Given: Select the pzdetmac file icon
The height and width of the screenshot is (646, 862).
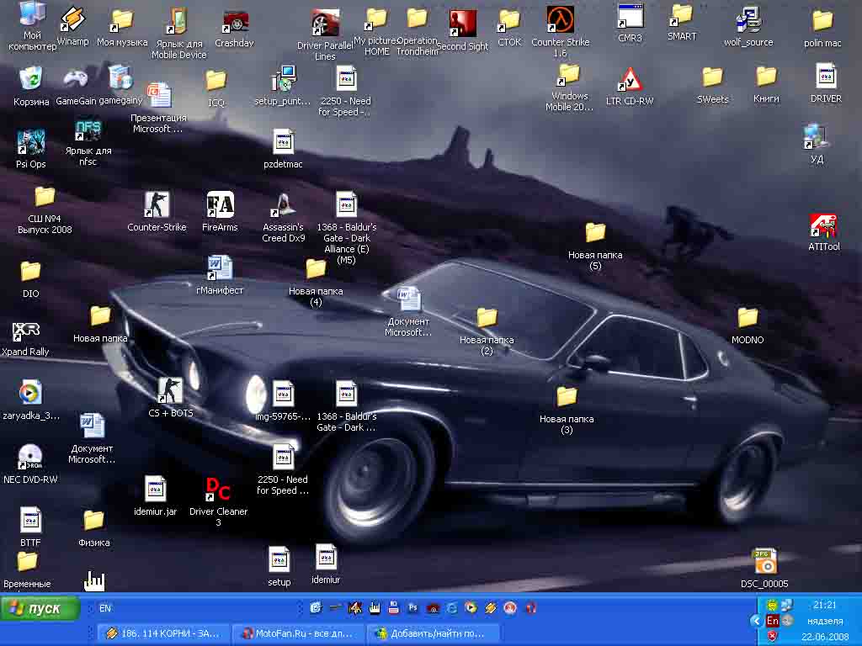Looking at the screenshot, I should coord(283,141).
